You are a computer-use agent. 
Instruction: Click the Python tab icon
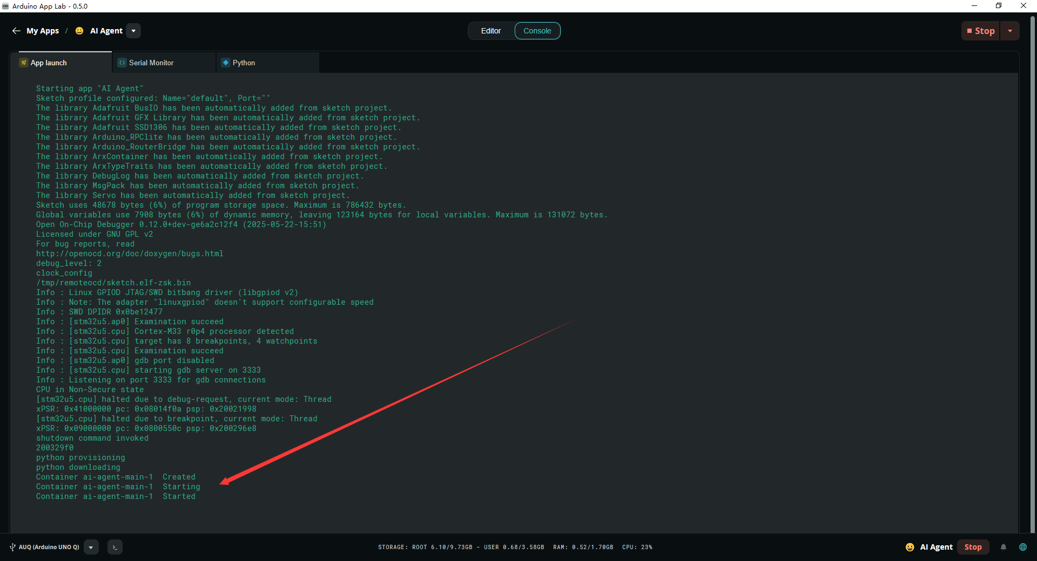(226, 63)
